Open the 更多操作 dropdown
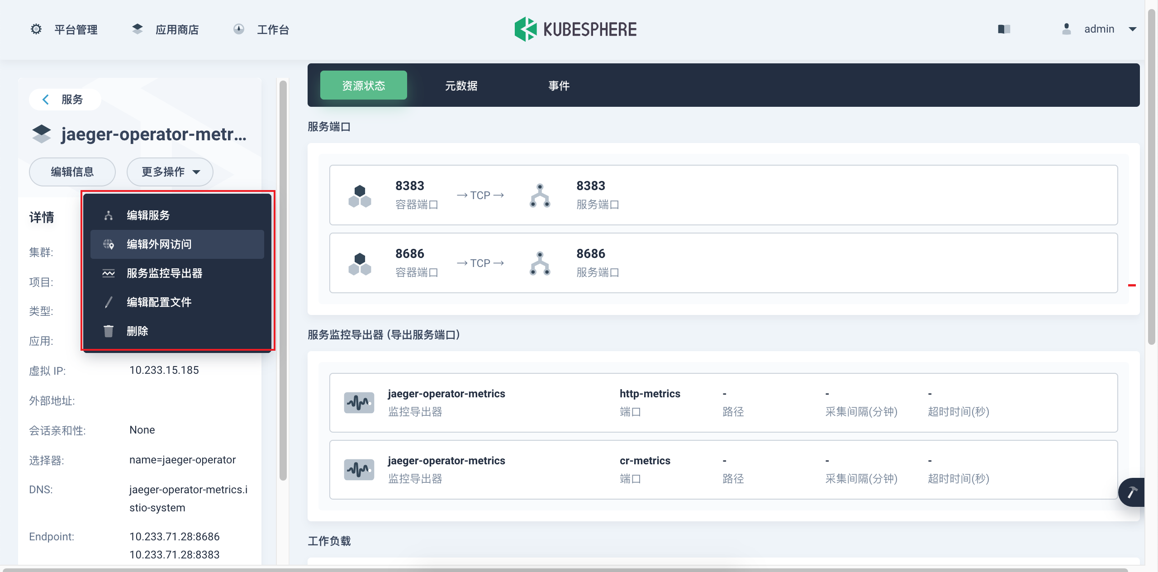Screen dimensions: 1158x572 point(170,172)
